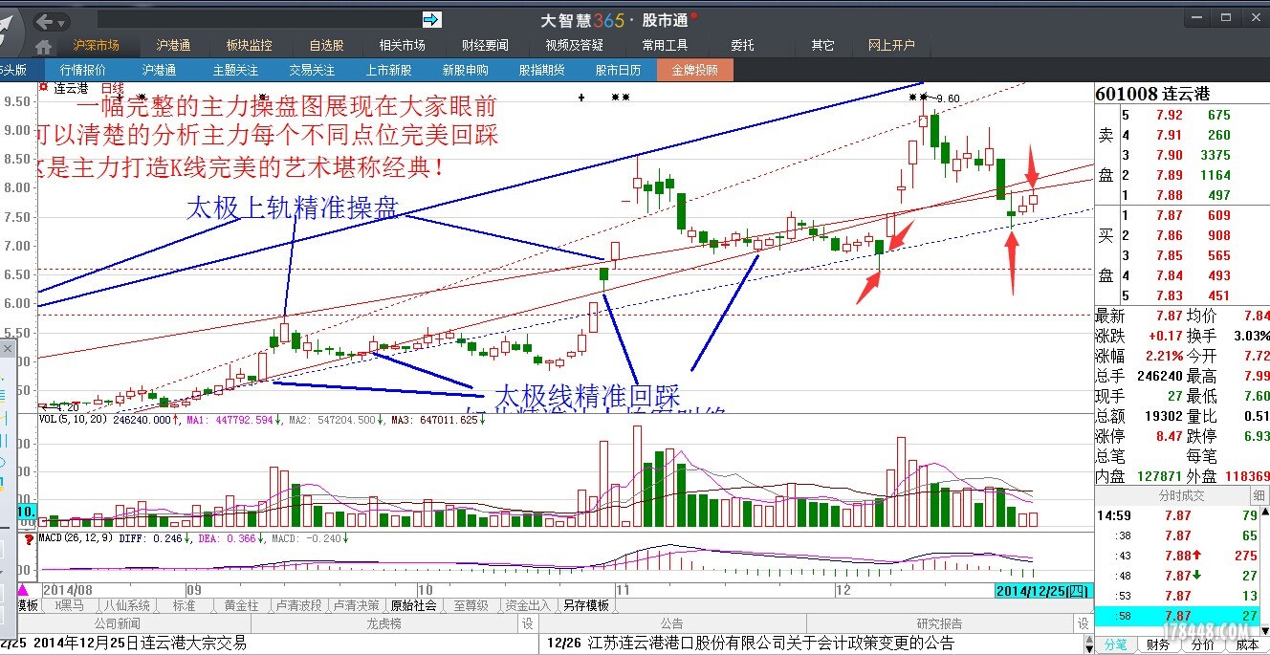Image resolution: width=1270 pixels, height=655 pixels.
Task: Switch to the 财务 tab
Action: 1157,644
